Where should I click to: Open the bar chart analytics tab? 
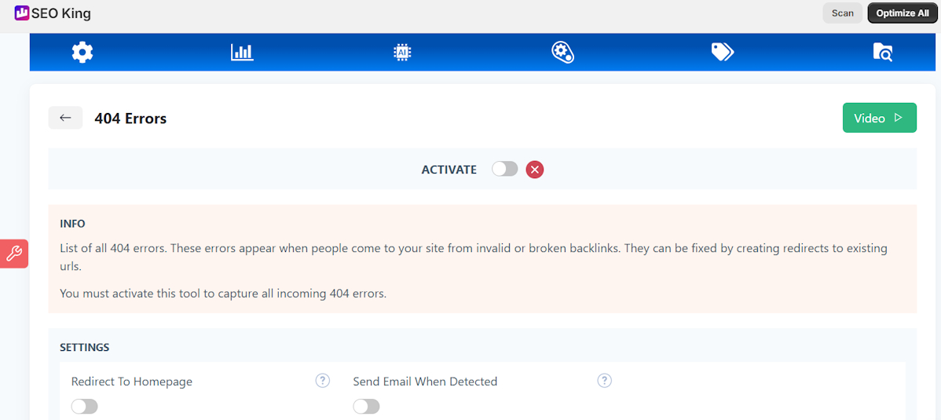pos(242,53)
